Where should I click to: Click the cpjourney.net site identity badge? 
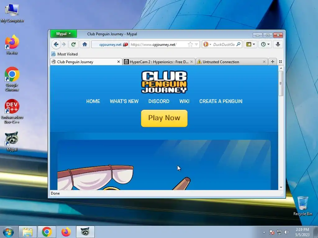click(x=110, y=45)
